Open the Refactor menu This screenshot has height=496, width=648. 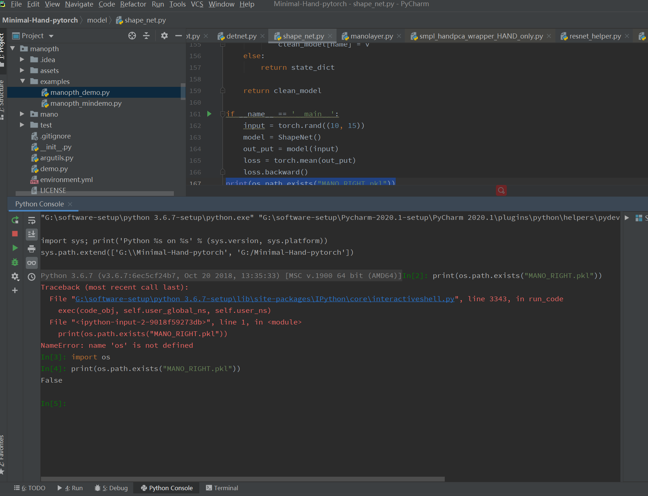pos(133,4)
